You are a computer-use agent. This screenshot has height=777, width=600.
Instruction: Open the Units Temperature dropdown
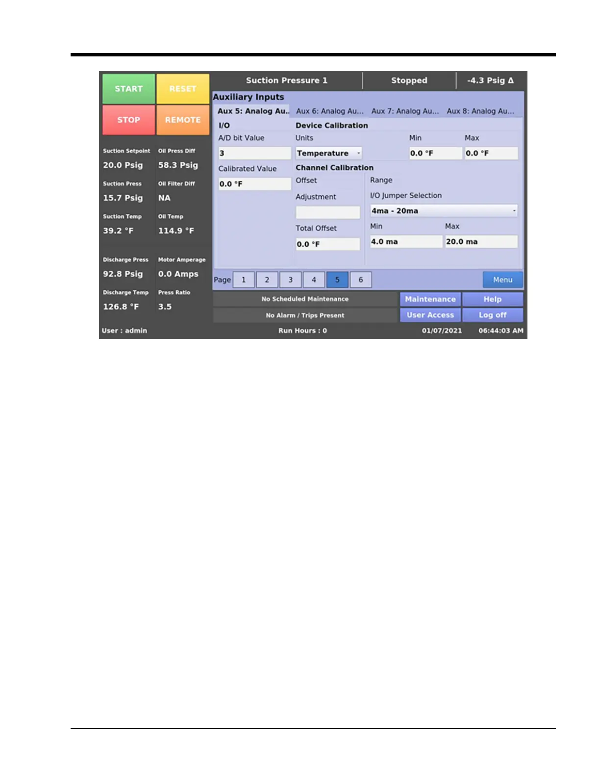[x=329, y=153]
